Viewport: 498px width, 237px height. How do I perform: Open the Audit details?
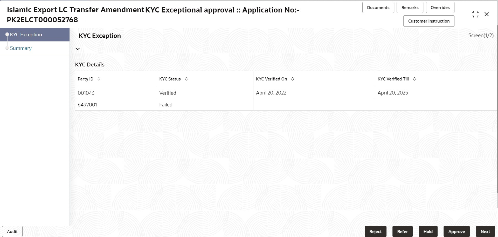coord(12,231)
